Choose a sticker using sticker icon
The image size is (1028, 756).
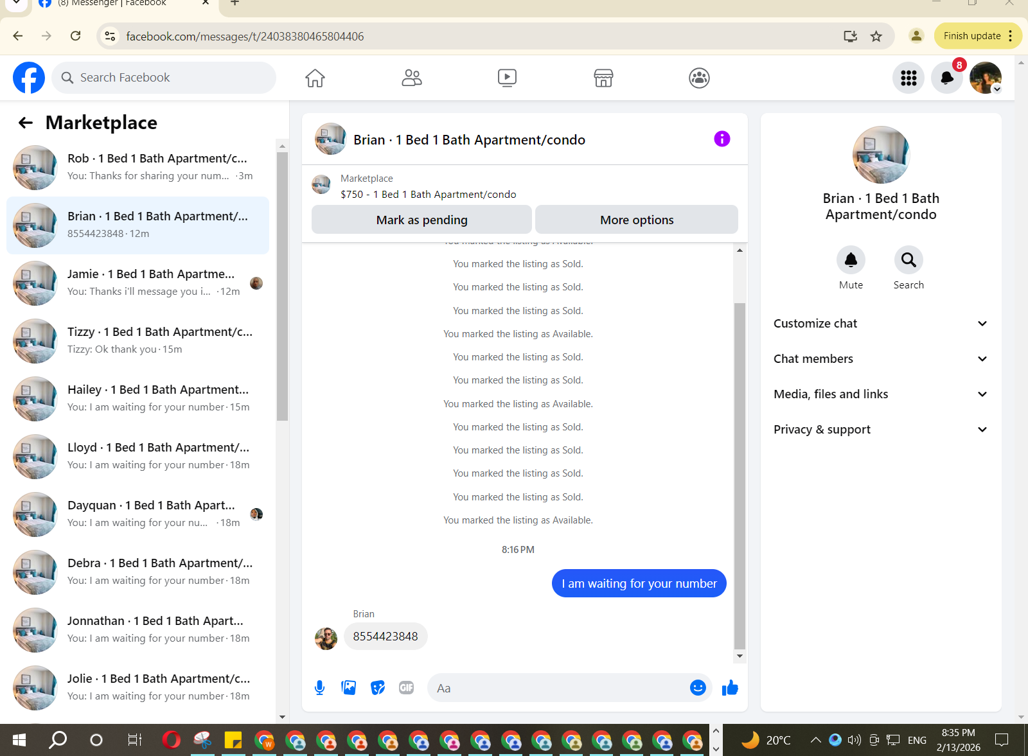click(x=378, y=688)
